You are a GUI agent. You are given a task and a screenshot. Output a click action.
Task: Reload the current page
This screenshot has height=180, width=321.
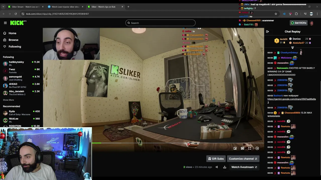point(16,14)
